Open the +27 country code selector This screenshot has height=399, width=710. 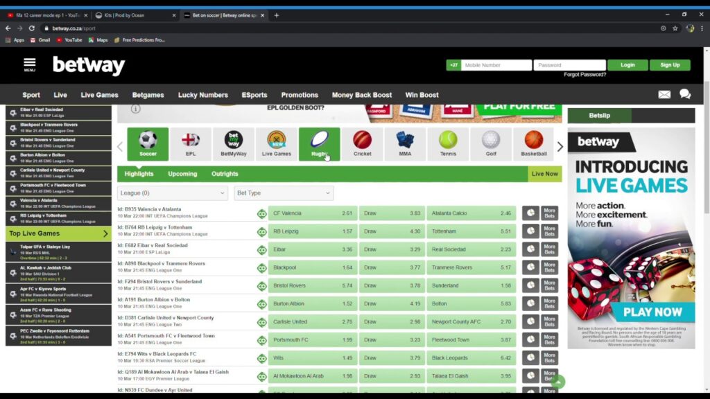pos(453,65)
